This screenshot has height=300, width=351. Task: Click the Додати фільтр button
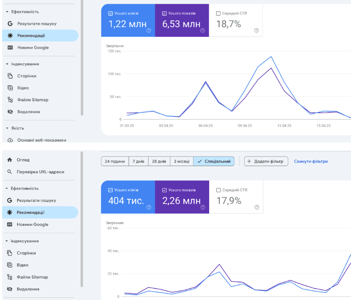click(x=266, y=161)
